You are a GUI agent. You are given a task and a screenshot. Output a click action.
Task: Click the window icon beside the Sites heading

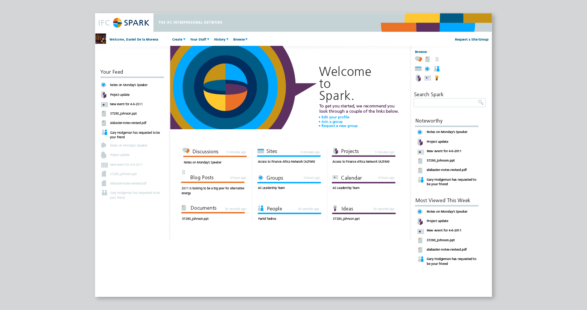click(261, 151)
